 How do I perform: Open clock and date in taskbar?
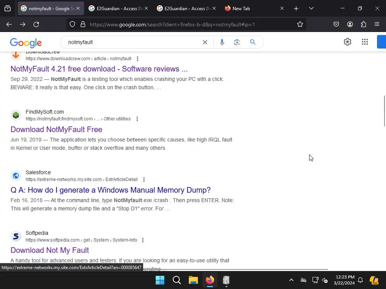pyautogui.click(x=344, y=280)
